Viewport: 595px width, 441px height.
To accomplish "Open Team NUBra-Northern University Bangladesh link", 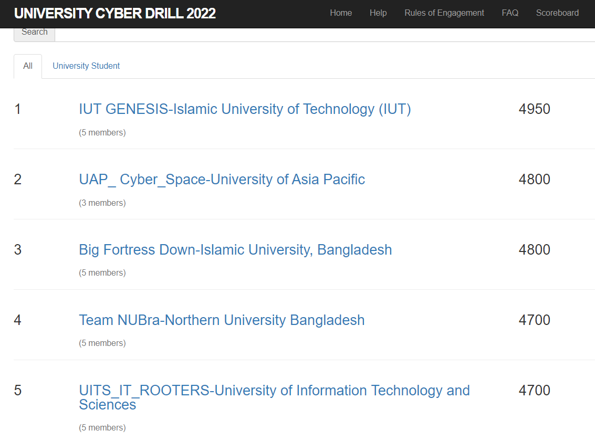I will pyautogui.click(x=222, y=320).
